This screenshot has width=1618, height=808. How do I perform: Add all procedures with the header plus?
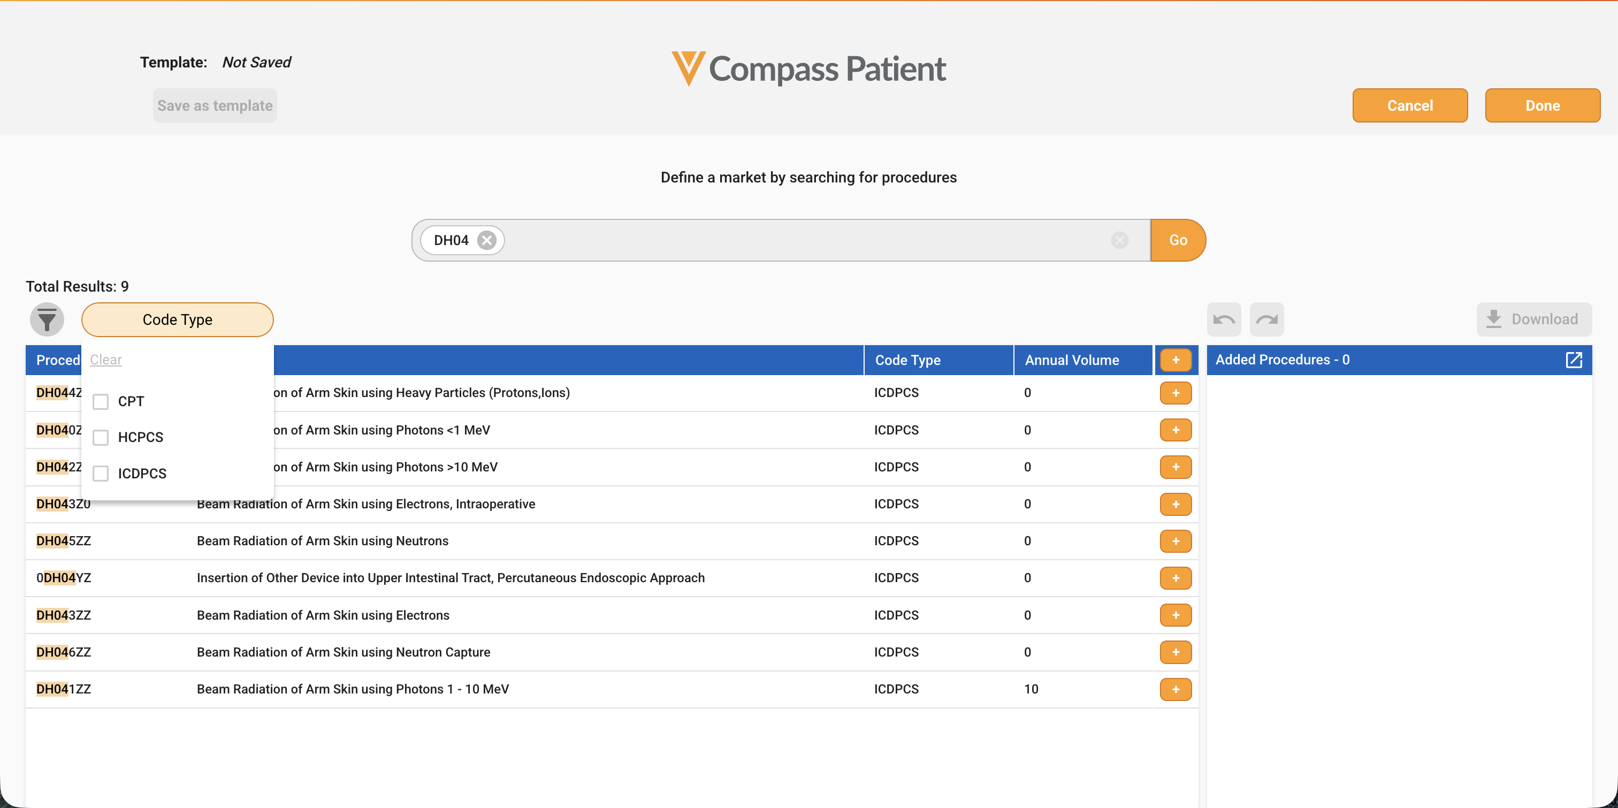pos(1176,360)
